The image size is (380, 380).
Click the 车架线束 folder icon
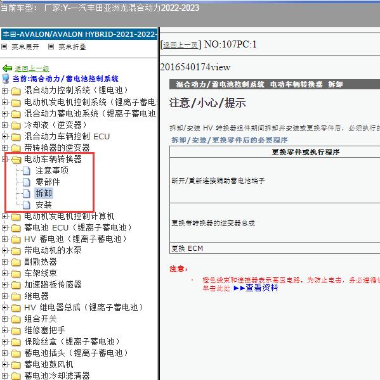16,274
